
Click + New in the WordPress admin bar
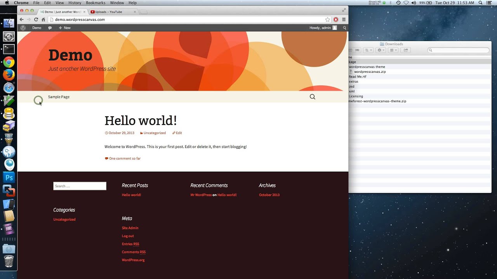[64, 28]
